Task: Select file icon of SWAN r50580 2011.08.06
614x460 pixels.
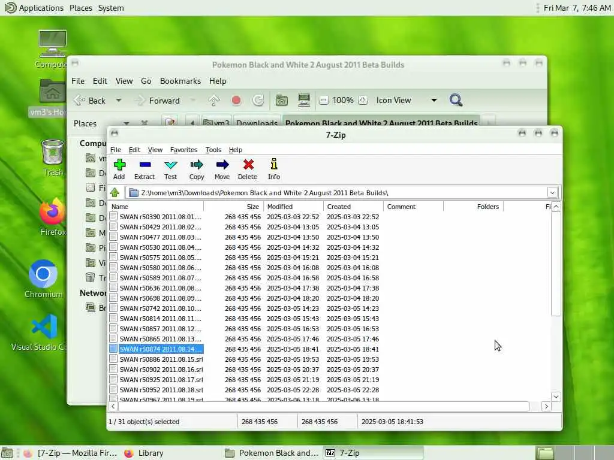Action: coord(113,267)
